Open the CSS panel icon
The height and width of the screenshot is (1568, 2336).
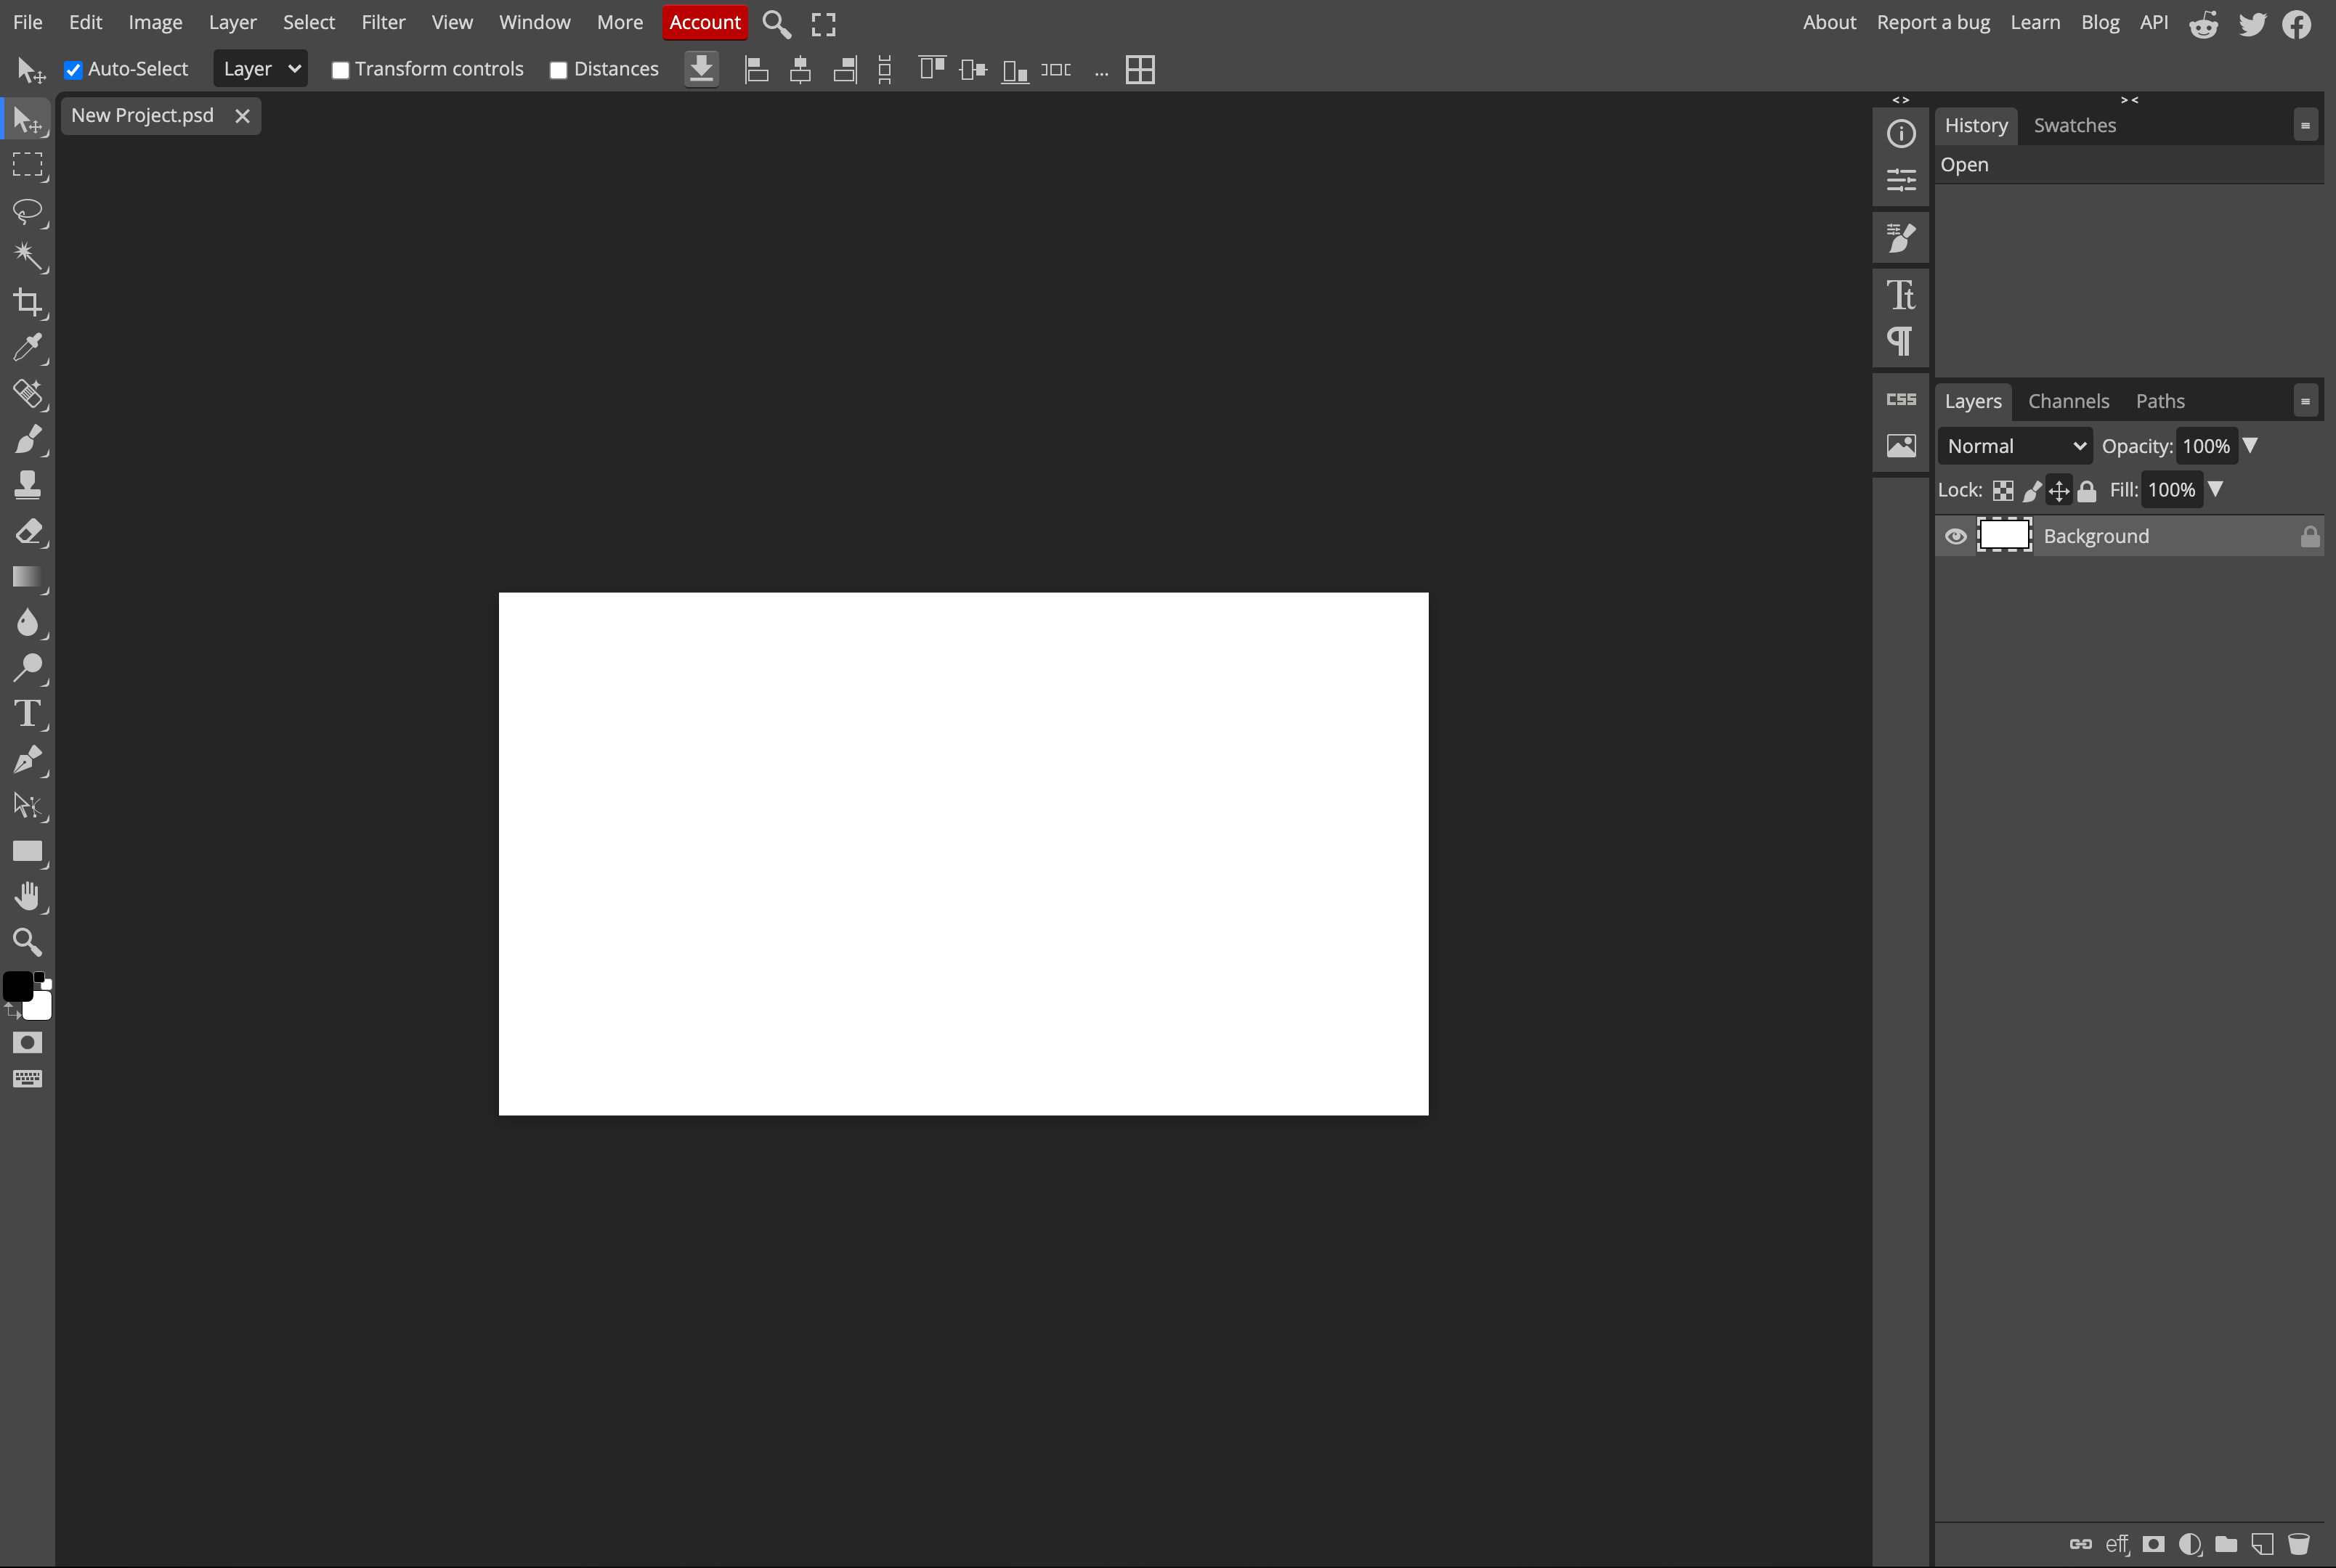coord(1901,399)
